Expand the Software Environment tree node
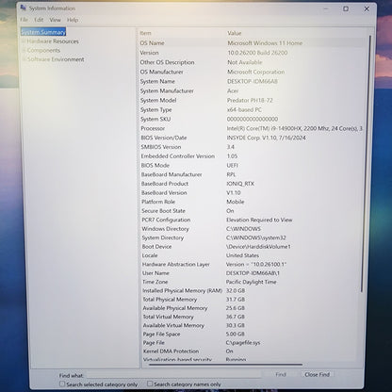 point(24,59)
